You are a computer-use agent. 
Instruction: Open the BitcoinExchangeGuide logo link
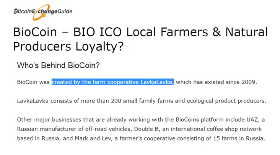click(43, 12)
